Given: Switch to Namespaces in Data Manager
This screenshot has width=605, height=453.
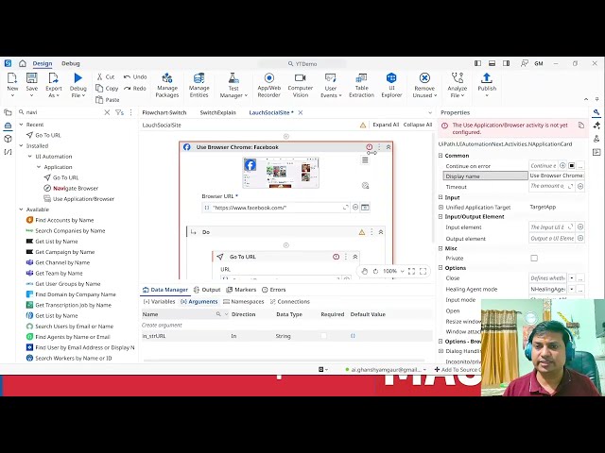Looking at the screenshot, I should coord(244,302).
